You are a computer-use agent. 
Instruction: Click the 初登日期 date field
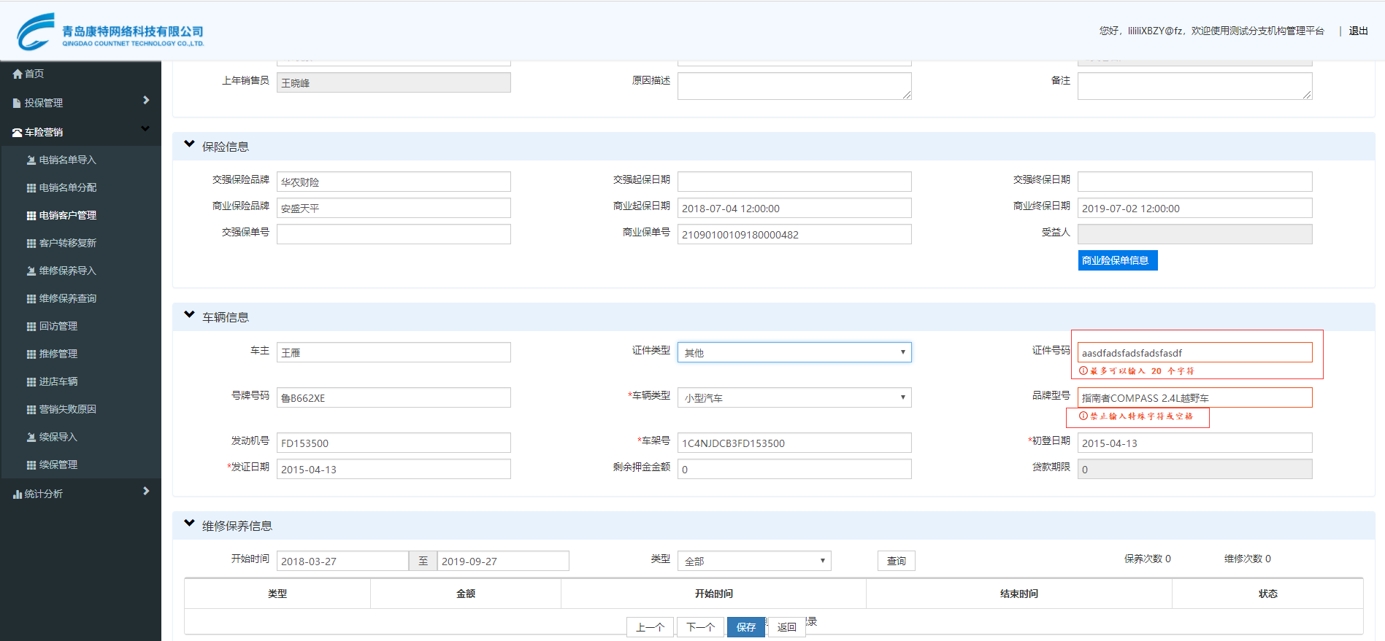coord(1195,443)
